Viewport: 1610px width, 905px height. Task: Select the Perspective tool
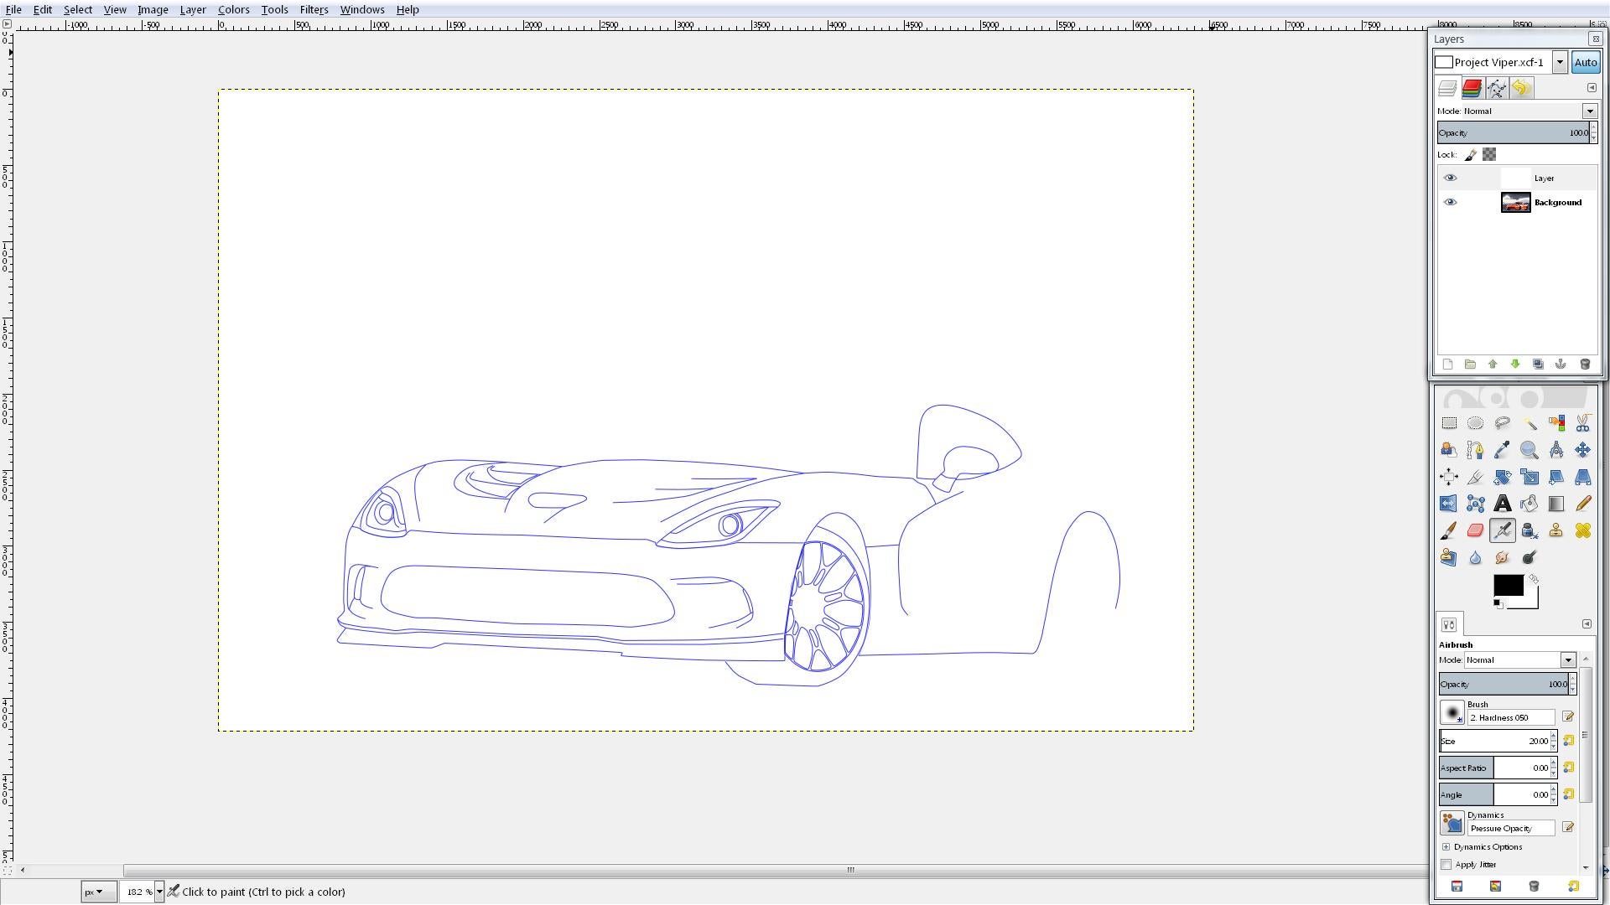1583,477
